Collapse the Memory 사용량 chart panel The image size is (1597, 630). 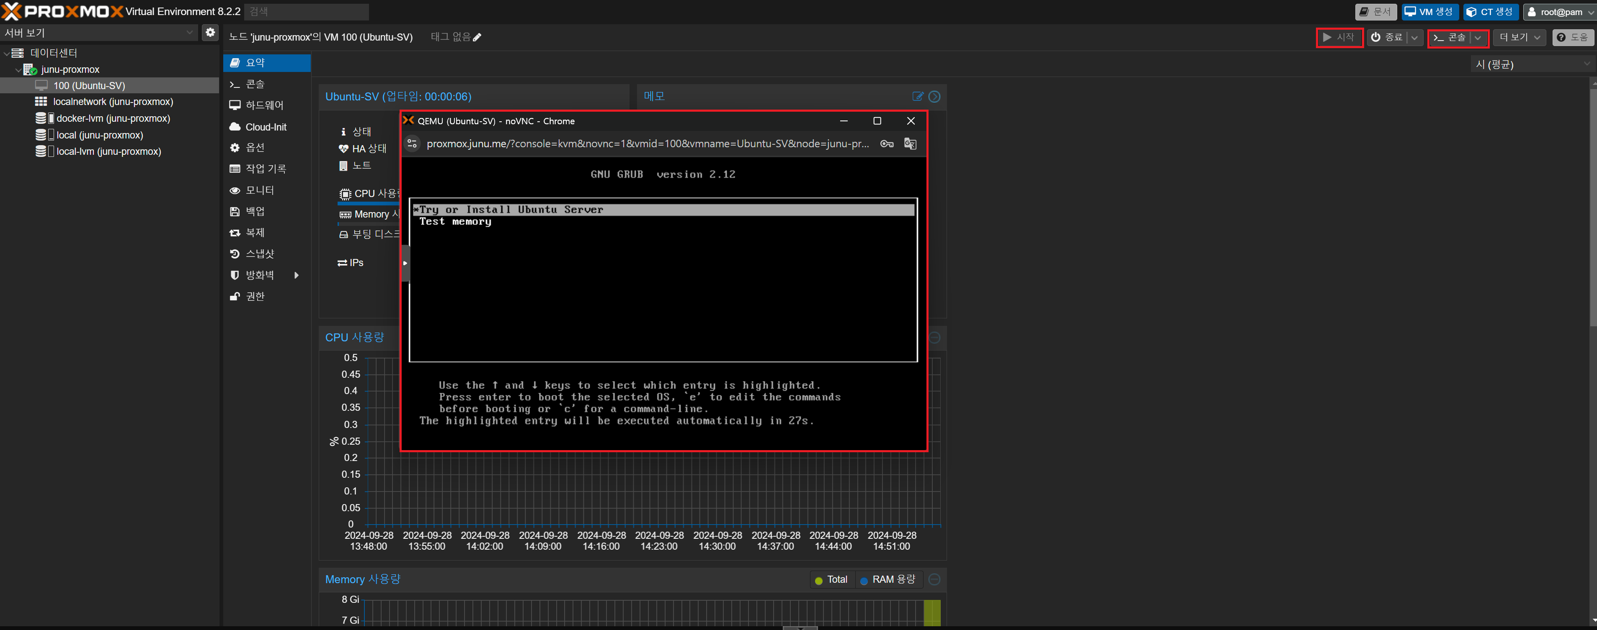point(934,580)
